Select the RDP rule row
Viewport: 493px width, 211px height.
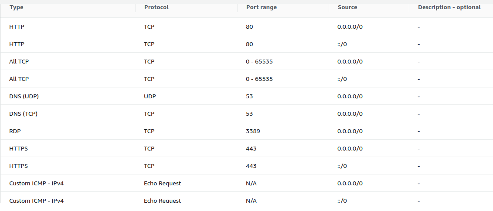click(x=247, y=131)
